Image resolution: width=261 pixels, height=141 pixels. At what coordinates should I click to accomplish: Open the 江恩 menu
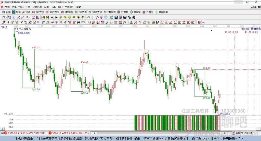tap(28, 7)
